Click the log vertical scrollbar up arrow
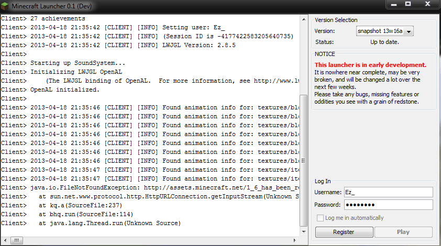The image size is (441, 246). click(304, 19)
